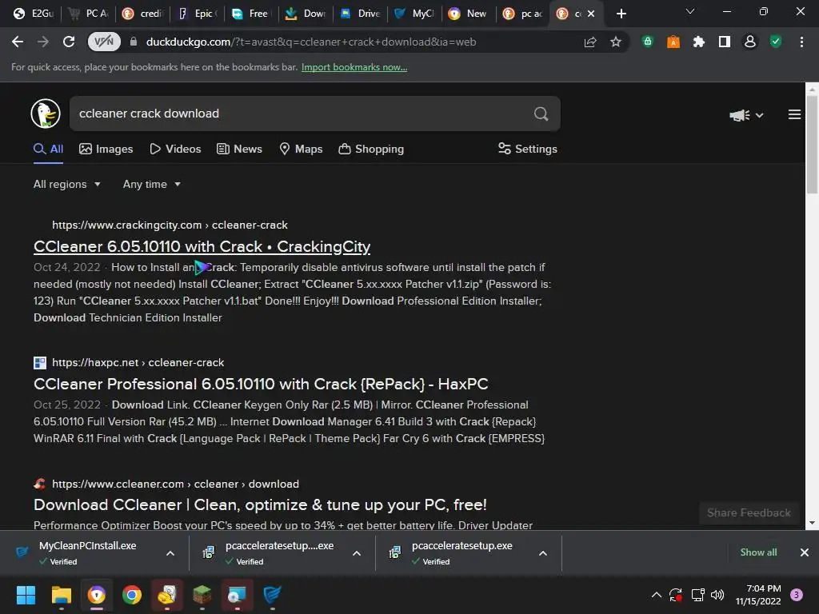Switch to the News search tab

pos(239,150)
